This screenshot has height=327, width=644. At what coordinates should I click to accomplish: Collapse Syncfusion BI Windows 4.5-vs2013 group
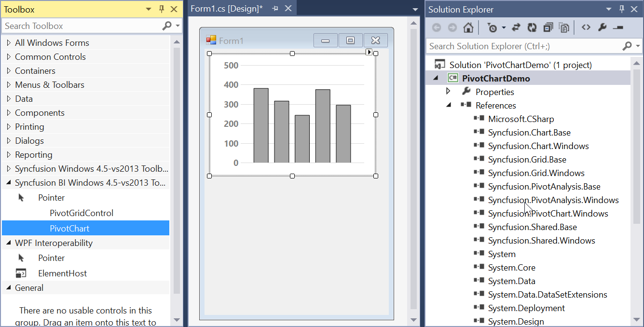tap(9, 183)
